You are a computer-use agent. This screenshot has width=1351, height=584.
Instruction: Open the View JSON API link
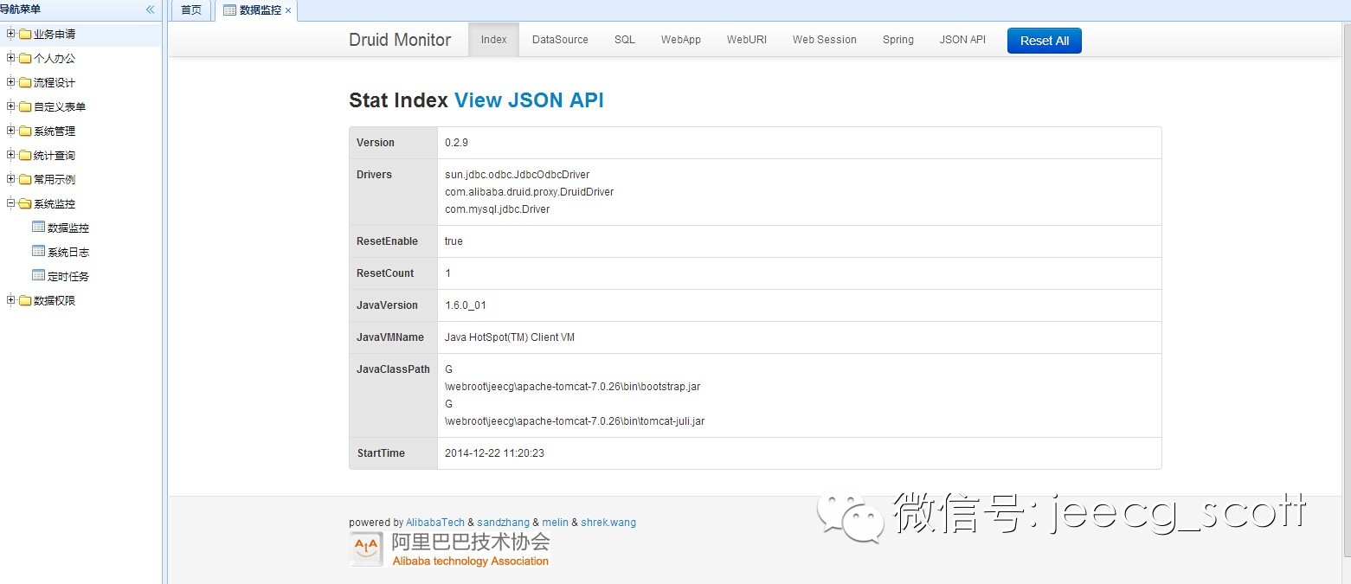point(529,100)
